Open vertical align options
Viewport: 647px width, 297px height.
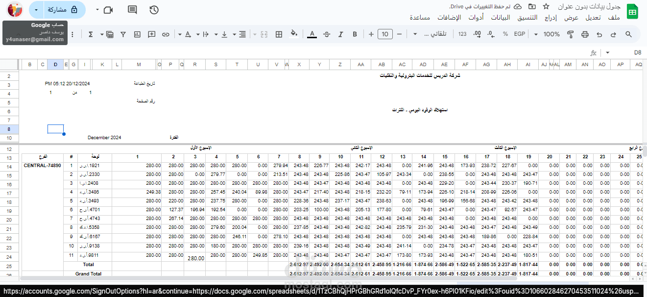(223, 34)
